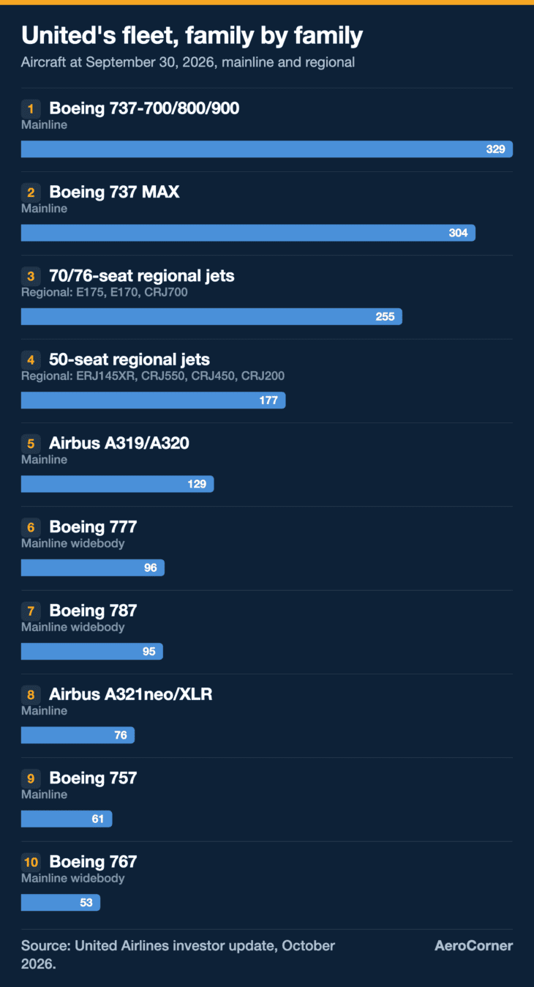Click the Boeing 787 bar showing 95

point(92,651)
